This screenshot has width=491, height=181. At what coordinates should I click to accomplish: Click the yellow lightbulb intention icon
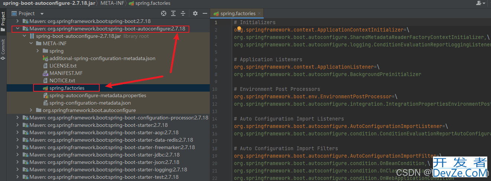click(239, 29)
